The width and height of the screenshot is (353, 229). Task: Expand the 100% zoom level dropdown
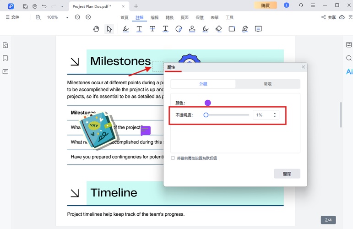[x=67, y=17]
